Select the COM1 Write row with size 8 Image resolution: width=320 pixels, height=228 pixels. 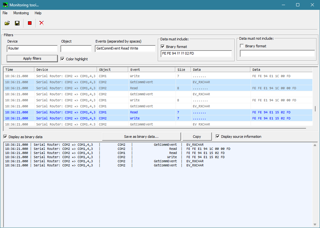coord(158,100)
